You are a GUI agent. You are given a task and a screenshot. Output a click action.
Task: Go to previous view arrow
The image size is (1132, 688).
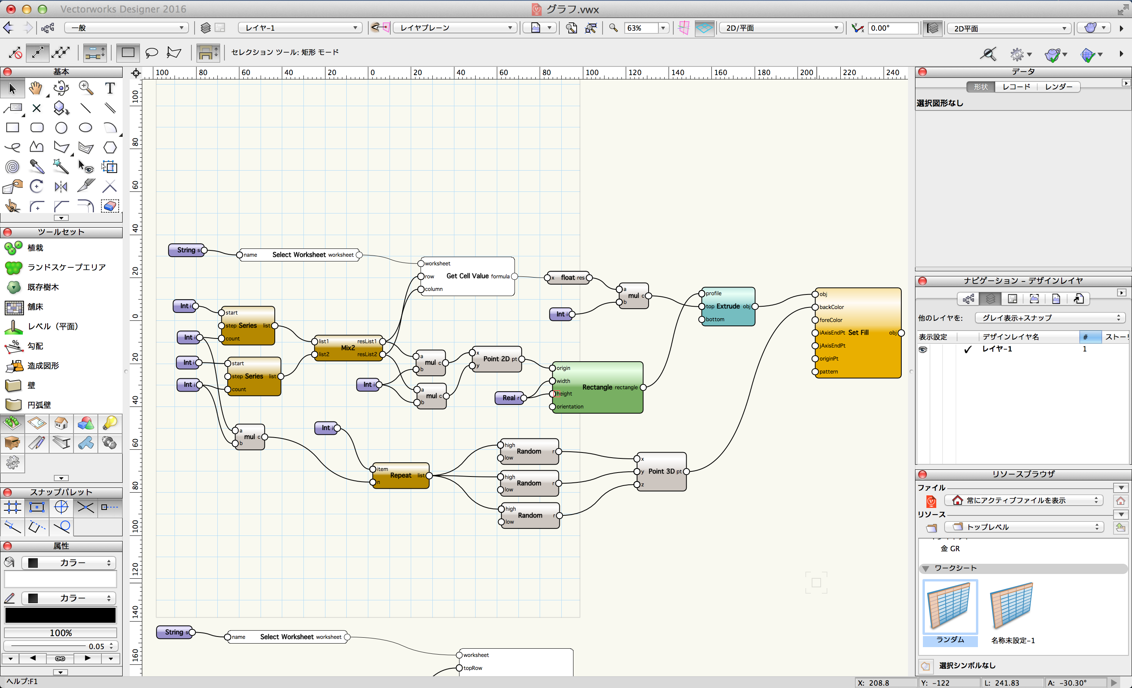[8, 28]
